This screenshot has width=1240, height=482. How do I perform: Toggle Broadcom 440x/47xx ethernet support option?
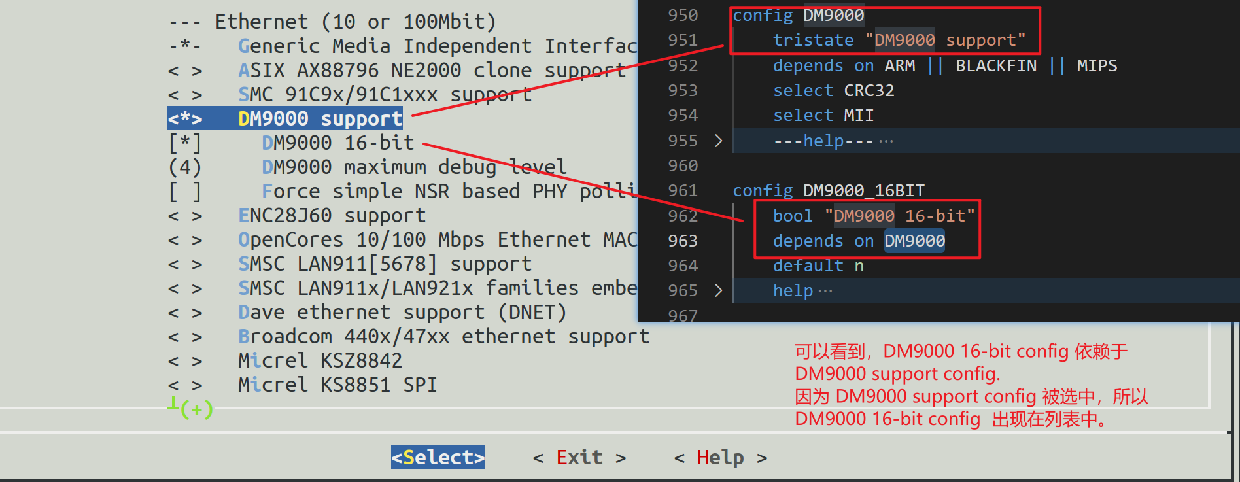point(185,337)
